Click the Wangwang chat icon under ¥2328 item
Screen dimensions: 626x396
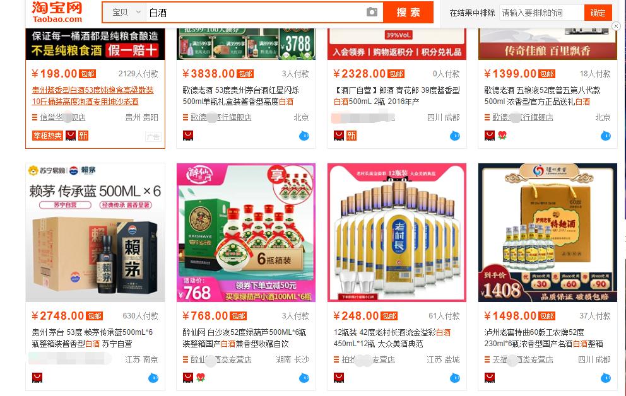tap(455, 136)
